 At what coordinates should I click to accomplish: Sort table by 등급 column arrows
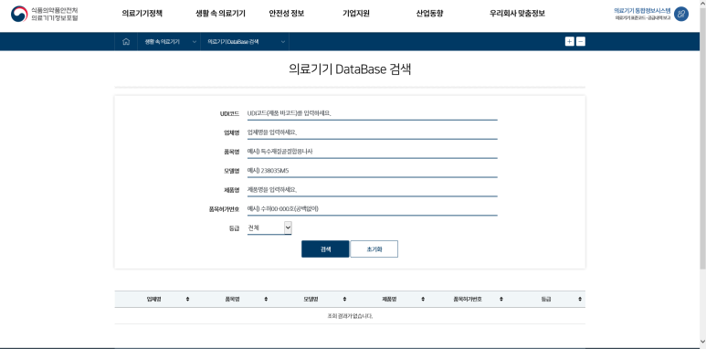580,299
